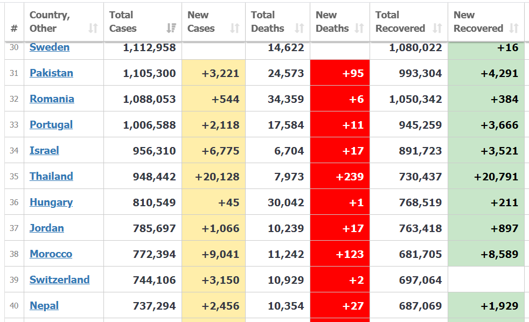Select Romania new deaths +6
The width and height of the screenshot is (529, 322).
[357, 99]
